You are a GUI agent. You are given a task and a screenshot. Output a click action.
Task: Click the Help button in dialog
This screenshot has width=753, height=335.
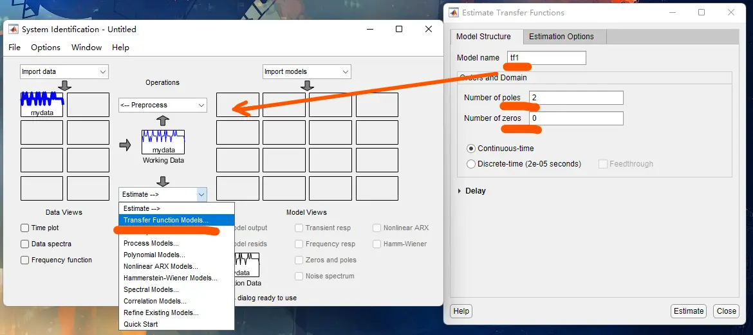point(461,311)
